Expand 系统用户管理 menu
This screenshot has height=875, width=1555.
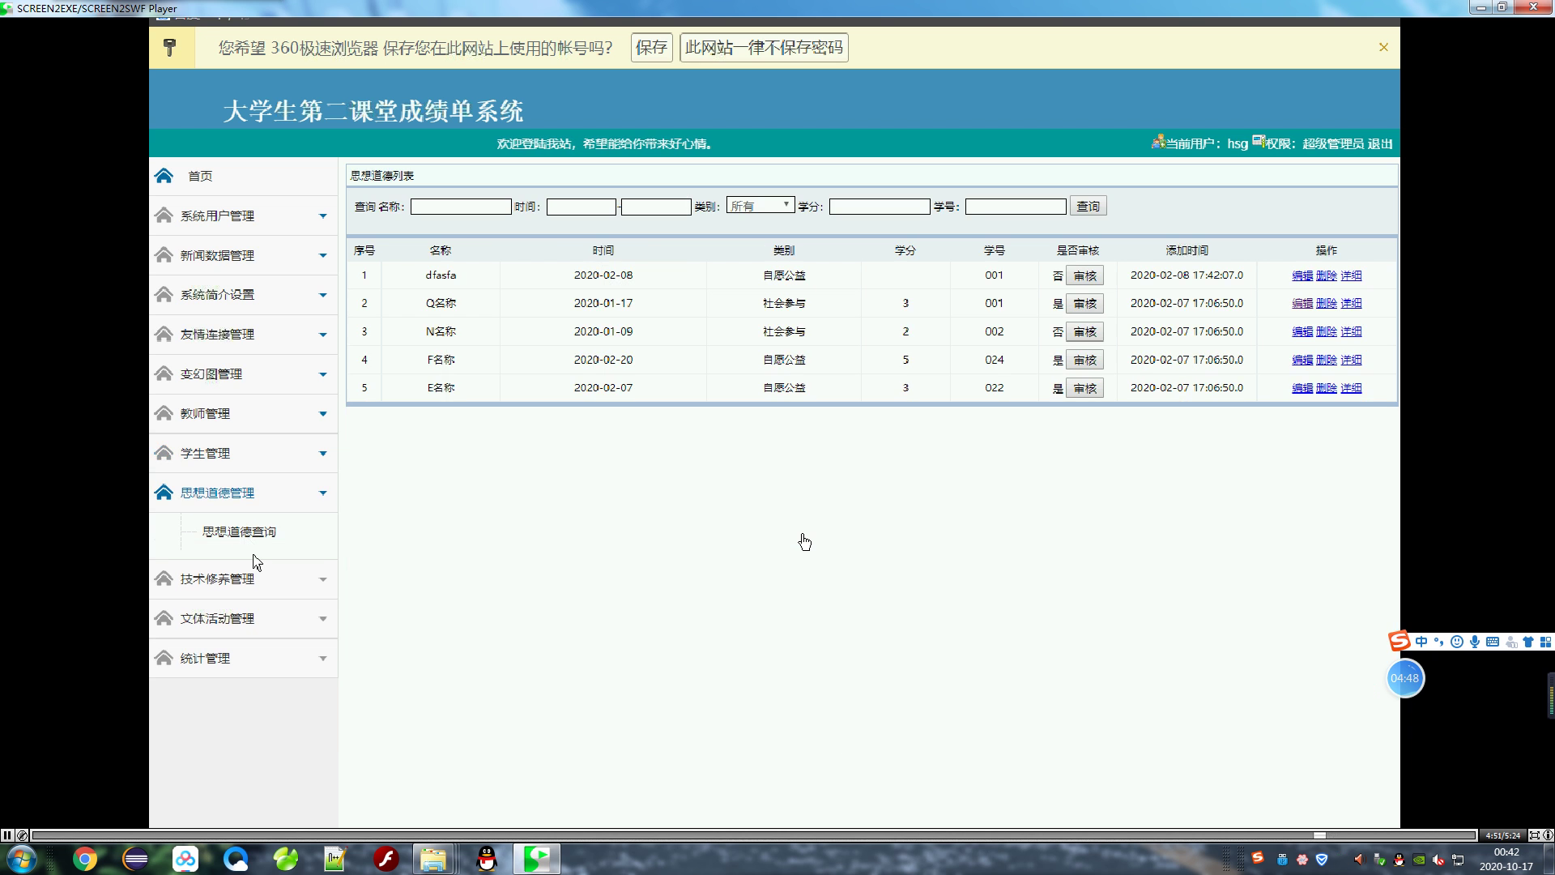coord(243,216)
